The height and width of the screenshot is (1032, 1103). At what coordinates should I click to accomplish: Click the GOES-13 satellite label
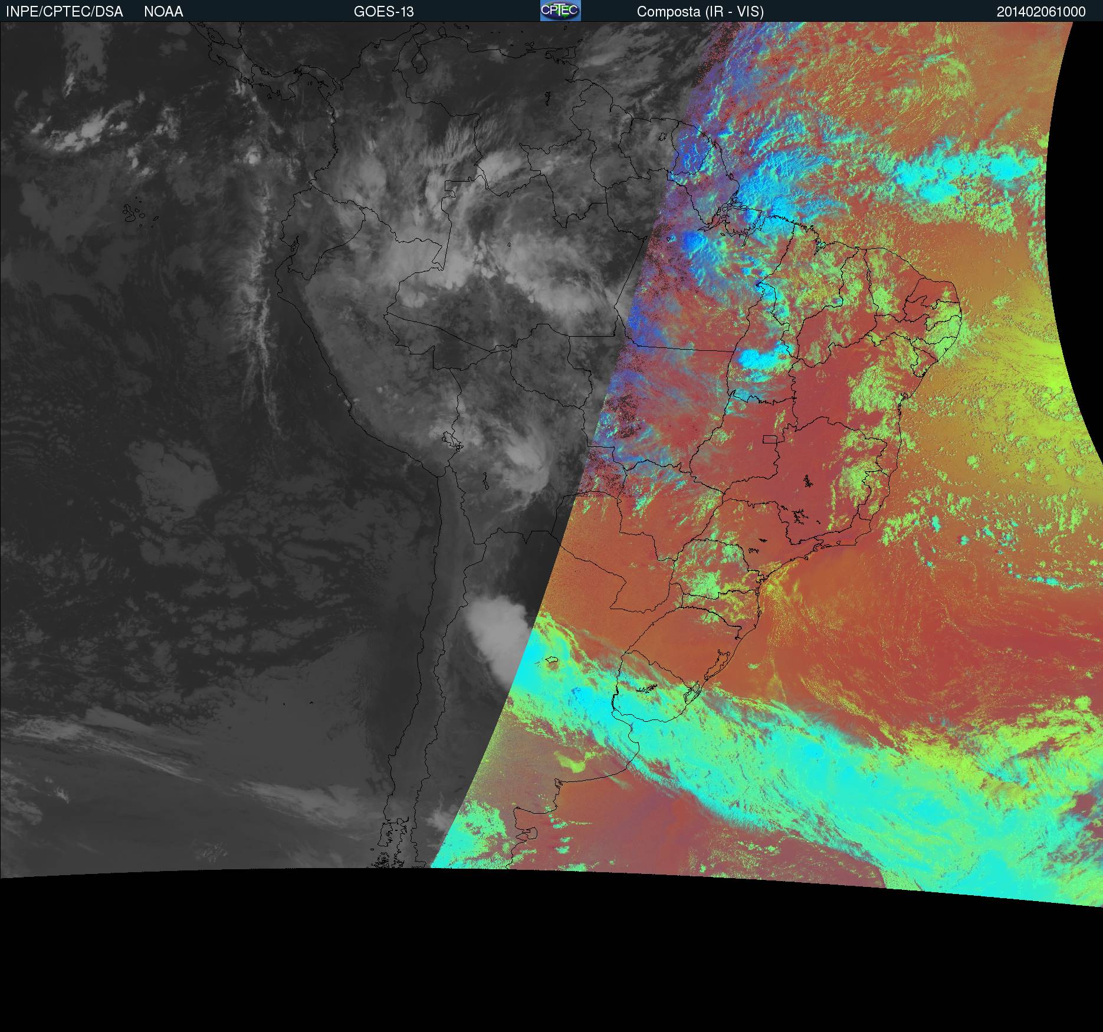click(x=383, y=12)
